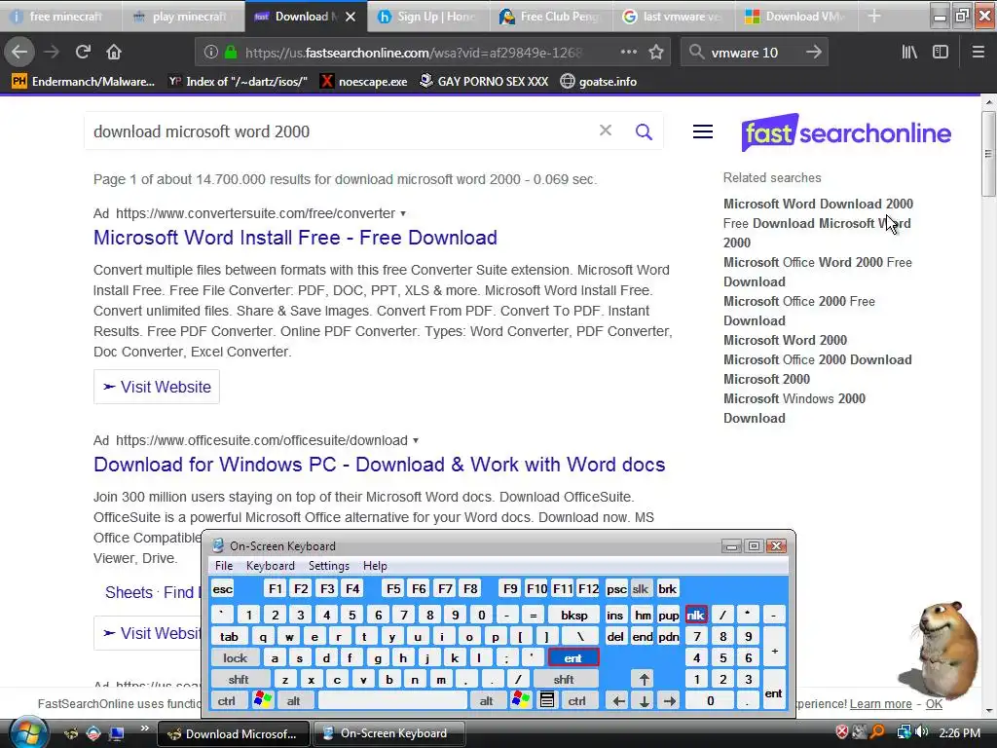Clear the search query with X
Screen dimensions: 997x748
(x=606, y=131)
